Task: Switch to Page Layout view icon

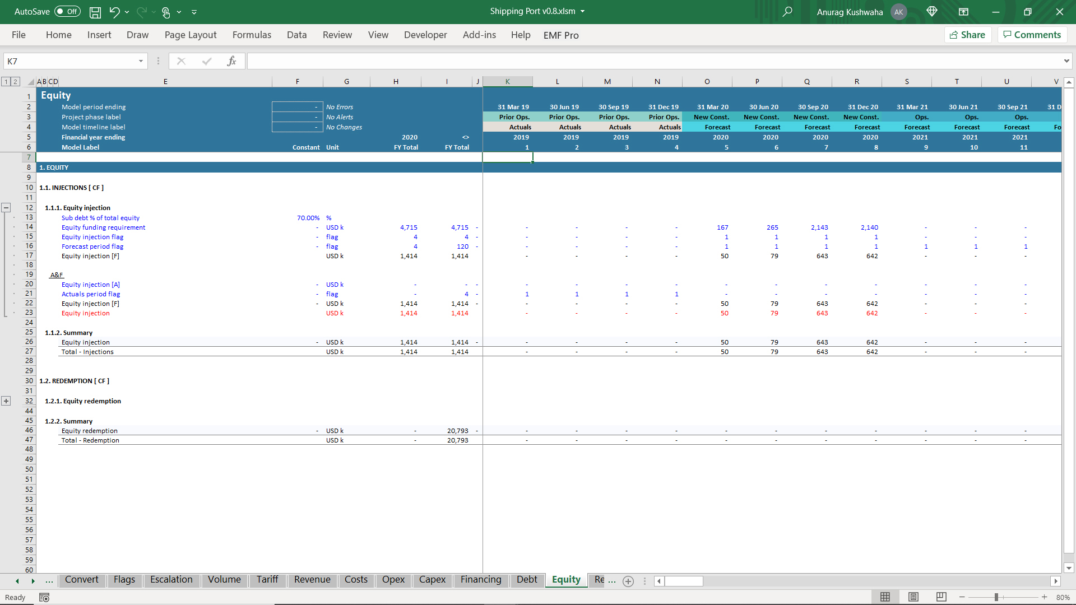Action: pos(913,597)
